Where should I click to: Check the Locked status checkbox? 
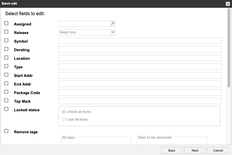pyautogui.click(x=6, y=109)
